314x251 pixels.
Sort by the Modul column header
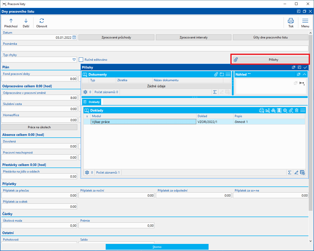(143, 116)
